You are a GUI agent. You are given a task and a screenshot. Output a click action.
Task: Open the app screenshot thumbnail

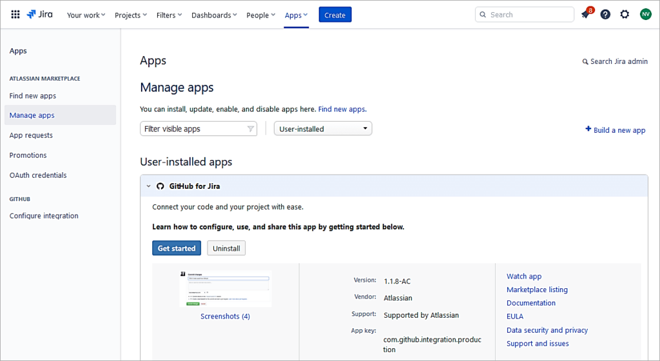226,289
